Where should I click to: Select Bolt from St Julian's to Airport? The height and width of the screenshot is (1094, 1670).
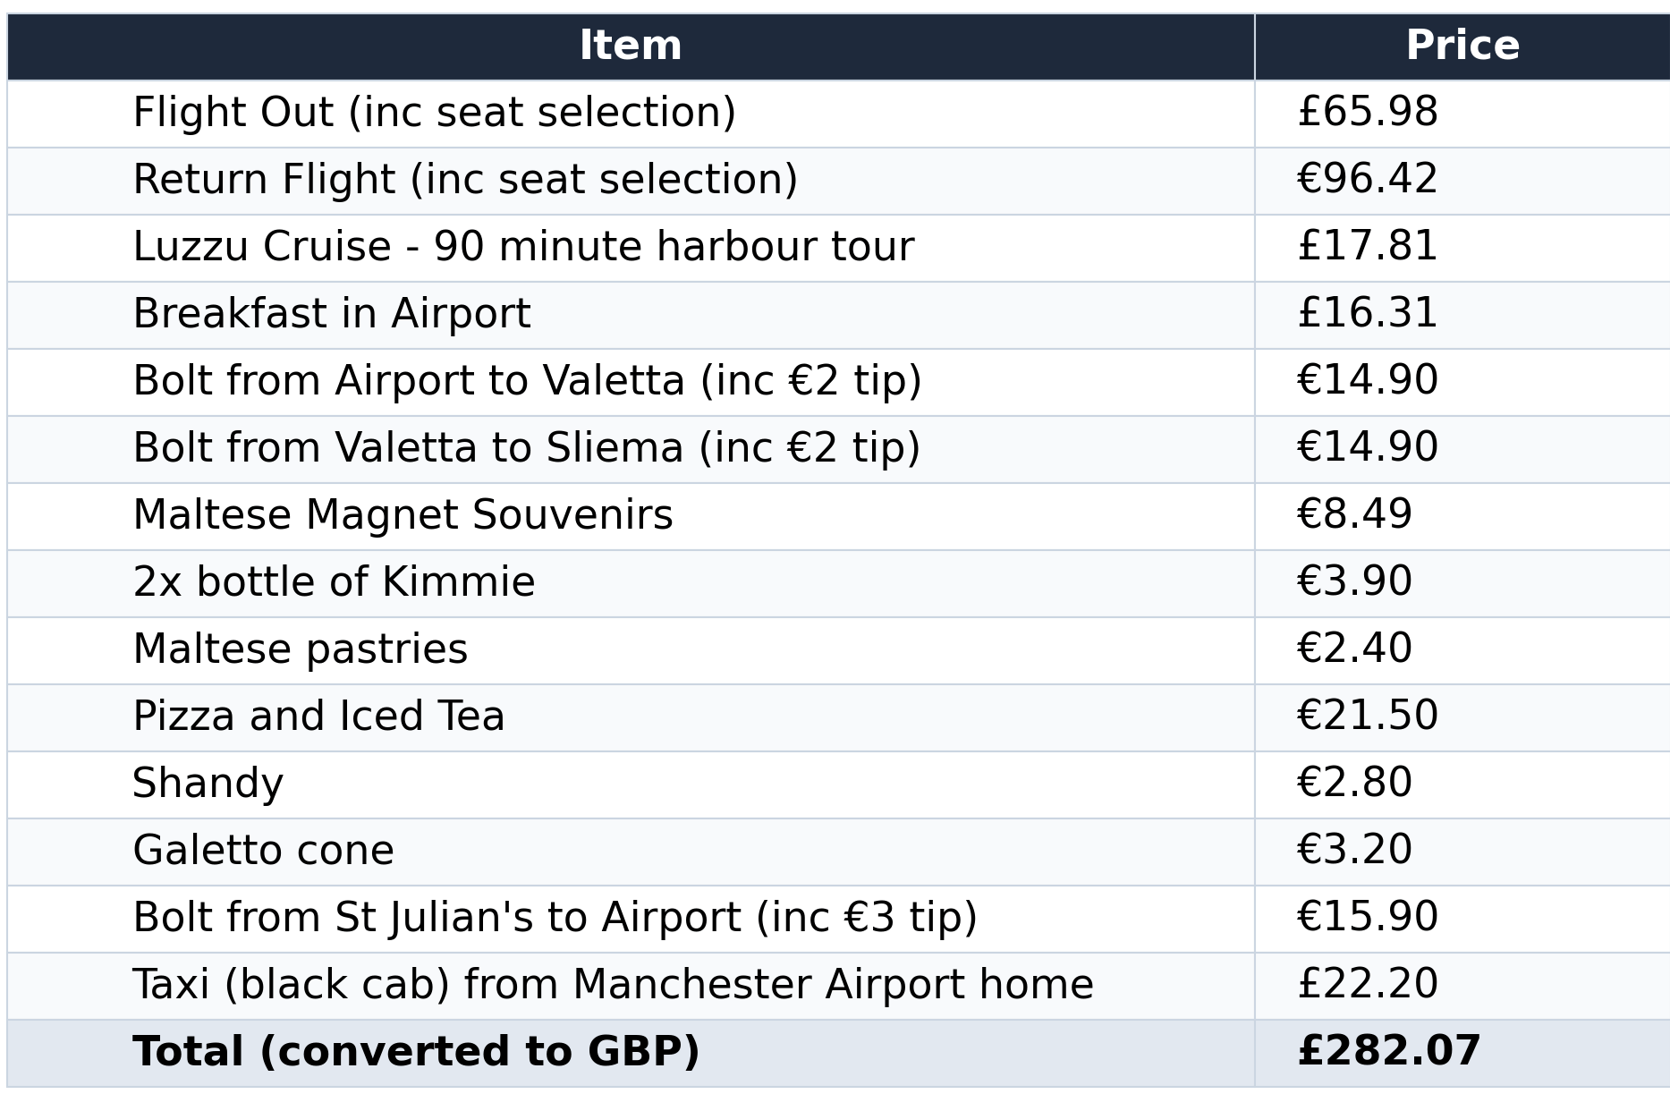(x=631, y=919)
